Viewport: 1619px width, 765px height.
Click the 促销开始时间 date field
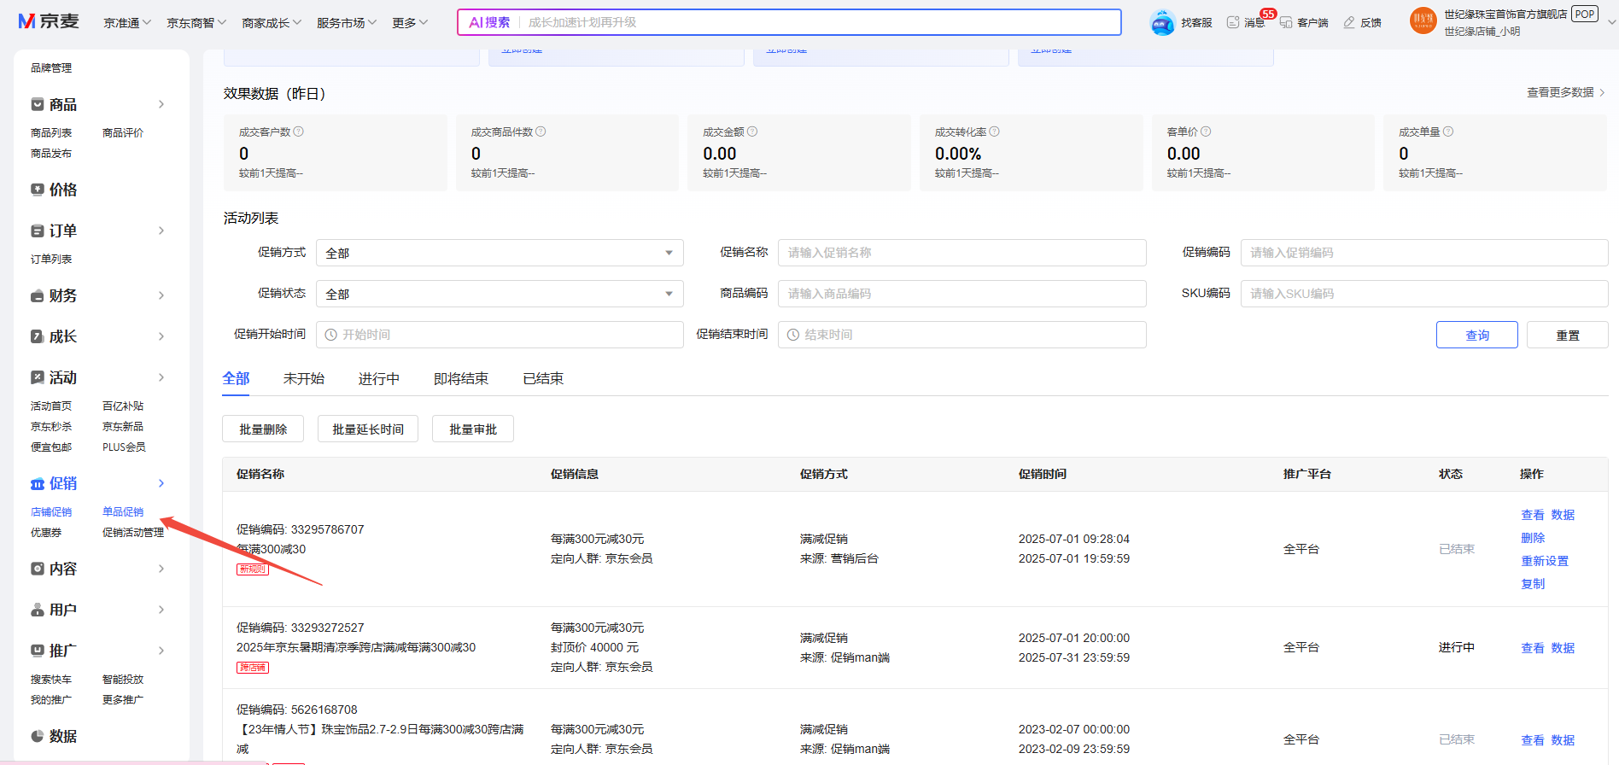(x=500, y=335)
